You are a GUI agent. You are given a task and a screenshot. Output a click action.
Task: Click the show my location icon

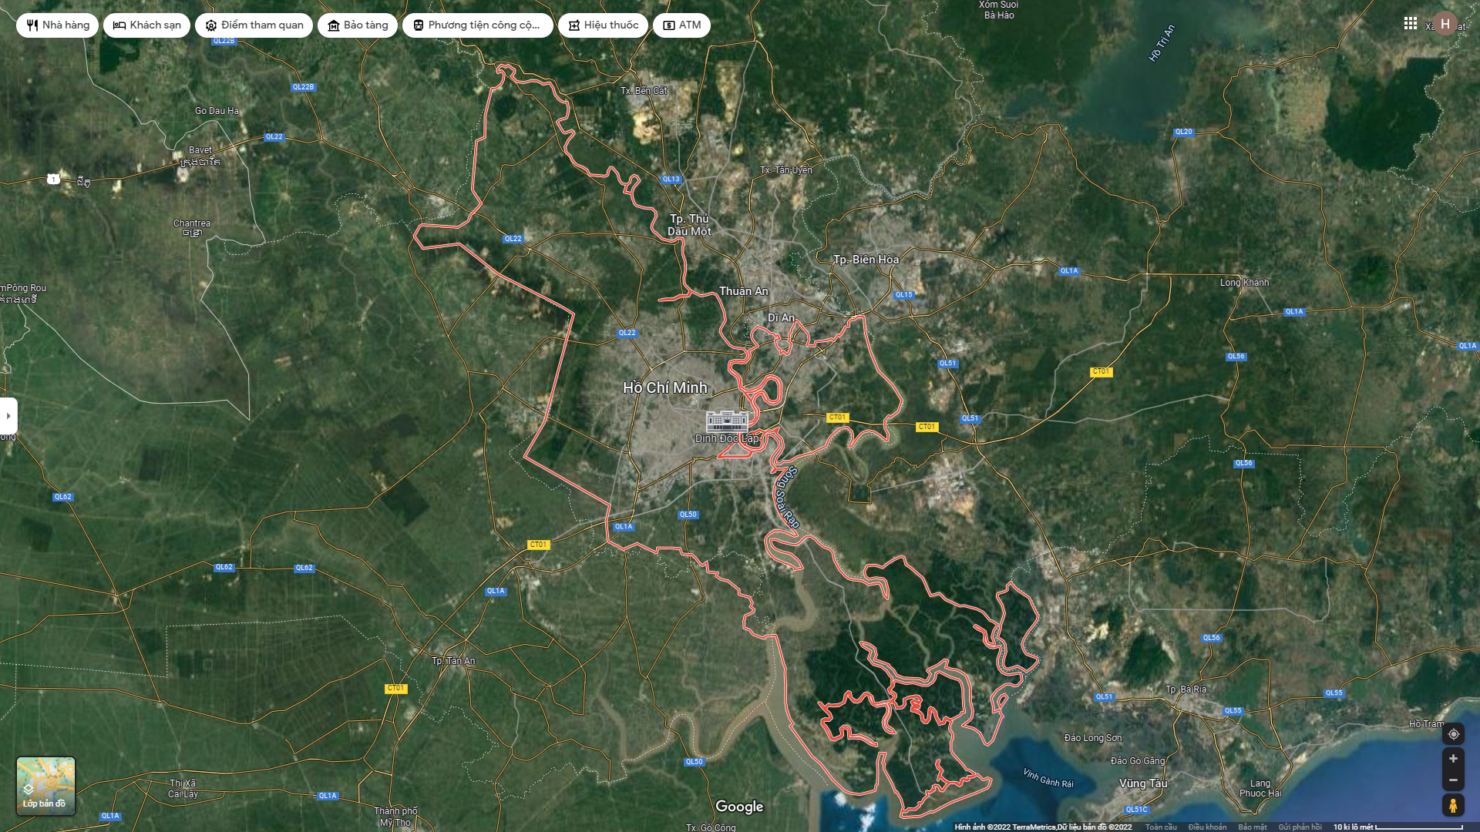pyautogui.click(x=1453, y=734)
